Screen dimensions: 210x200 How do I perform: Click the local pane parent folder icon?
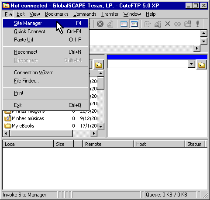pyautogui.click(x=99, y=65)
